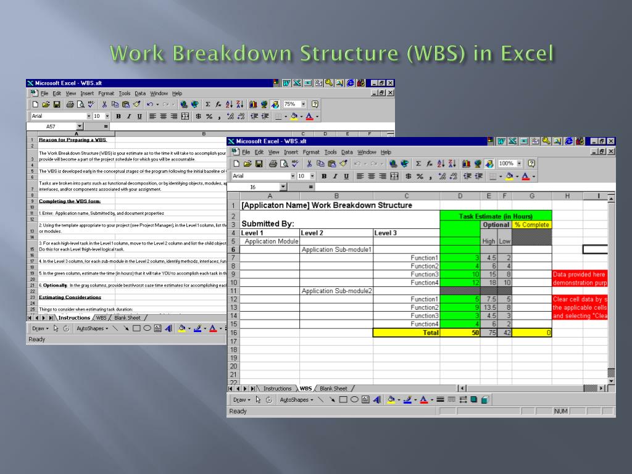Click Fill Color bucket in front window's Formatting toolbar
632x474 pixels.
click(x=509, y=176)
